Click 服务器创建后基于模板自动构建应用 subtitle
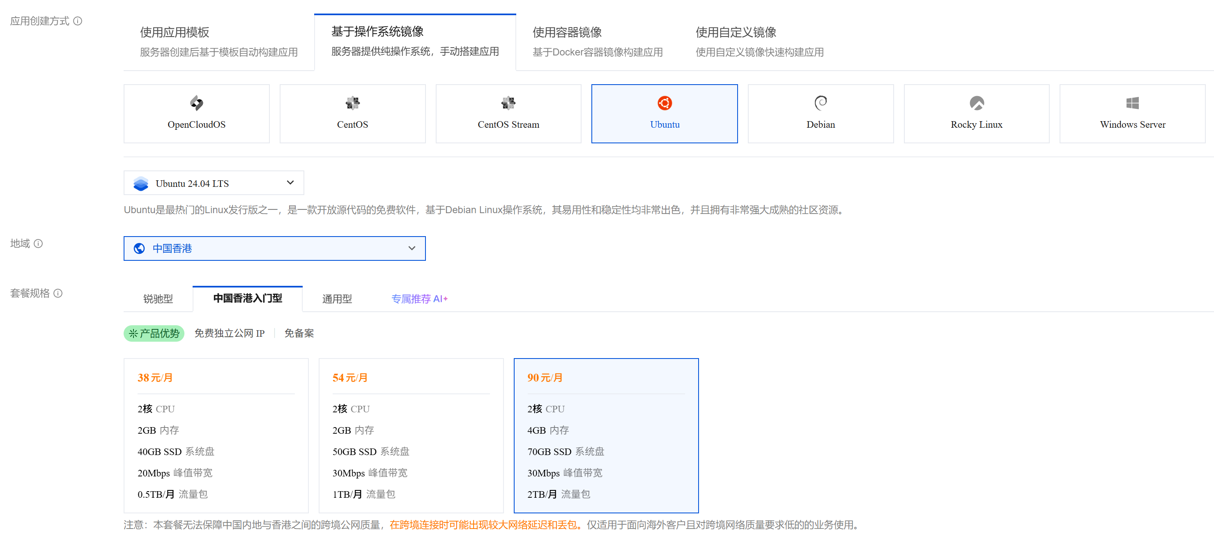This screenshot has width=1214, height=538. click(x=218, y=52)
